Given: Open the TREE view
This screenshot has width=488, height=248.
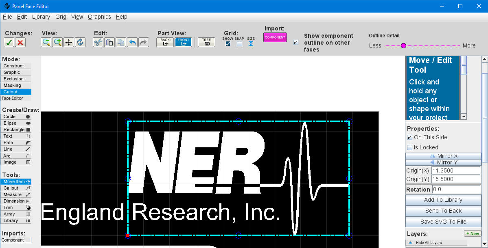Looking at the screenshot, I should pos(206,42).
